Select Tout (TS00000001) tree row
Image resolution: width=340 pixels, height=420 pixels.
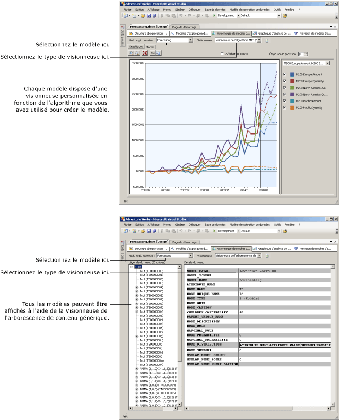tap(151, 275)
